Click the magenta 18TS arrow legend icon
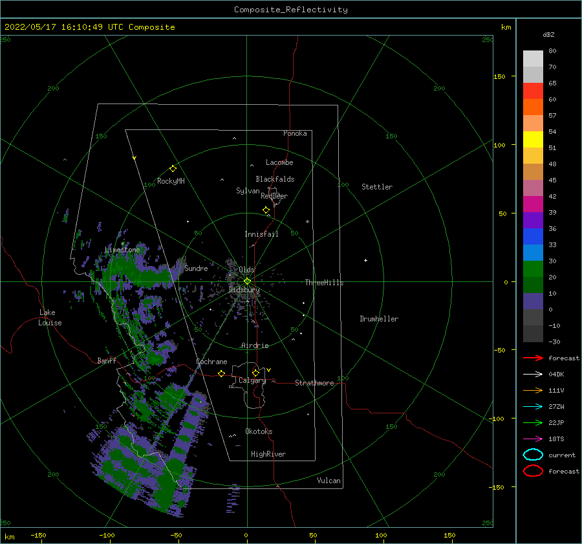 point(533,439)
